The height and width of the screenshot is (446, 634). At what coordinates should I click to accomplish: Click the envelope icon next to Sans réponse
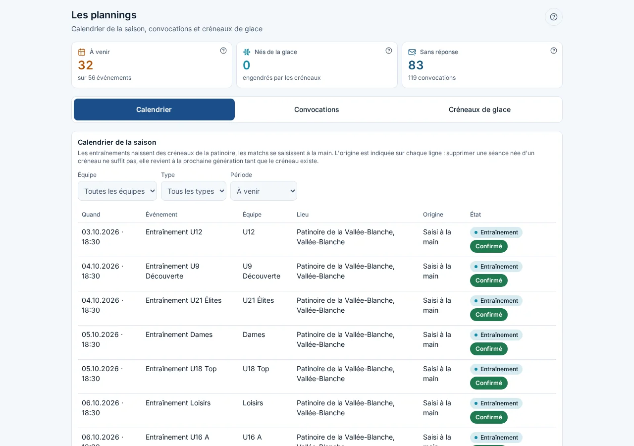(412, 52)
